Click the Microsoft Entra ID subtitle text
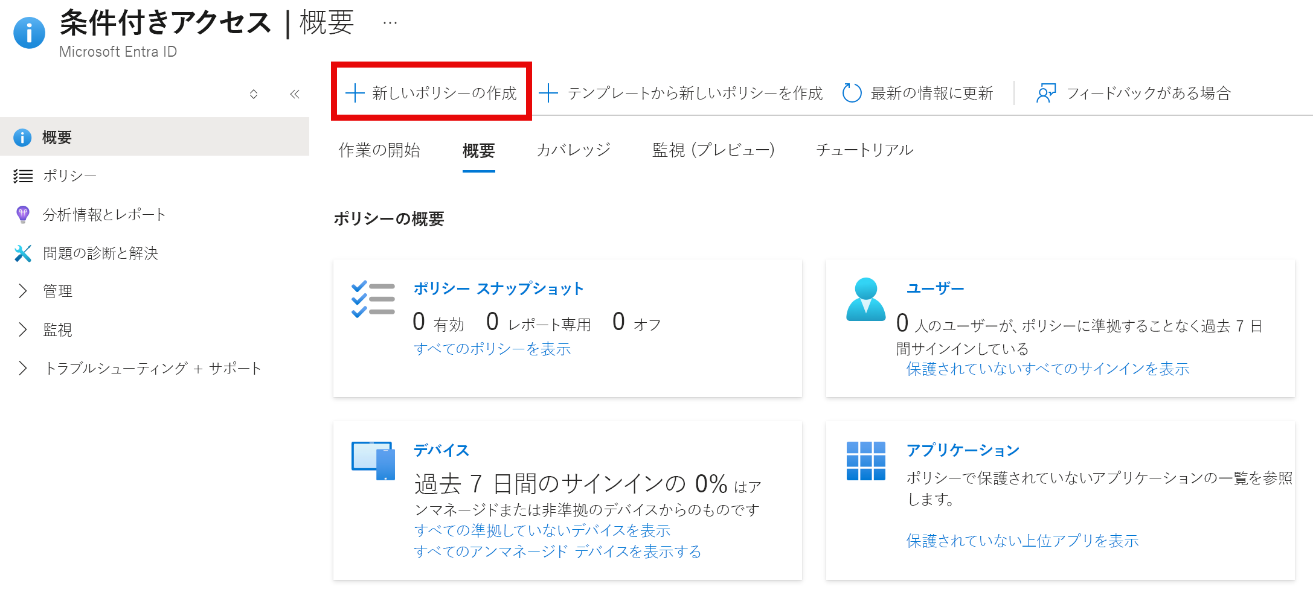 point(118,52)
